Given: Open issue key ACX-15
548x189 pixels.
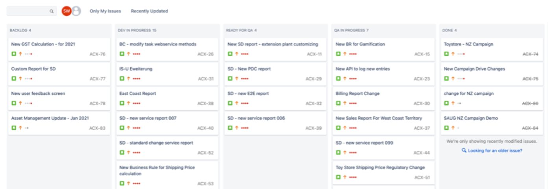Looking at the screenshot, I should click(422, 54).
